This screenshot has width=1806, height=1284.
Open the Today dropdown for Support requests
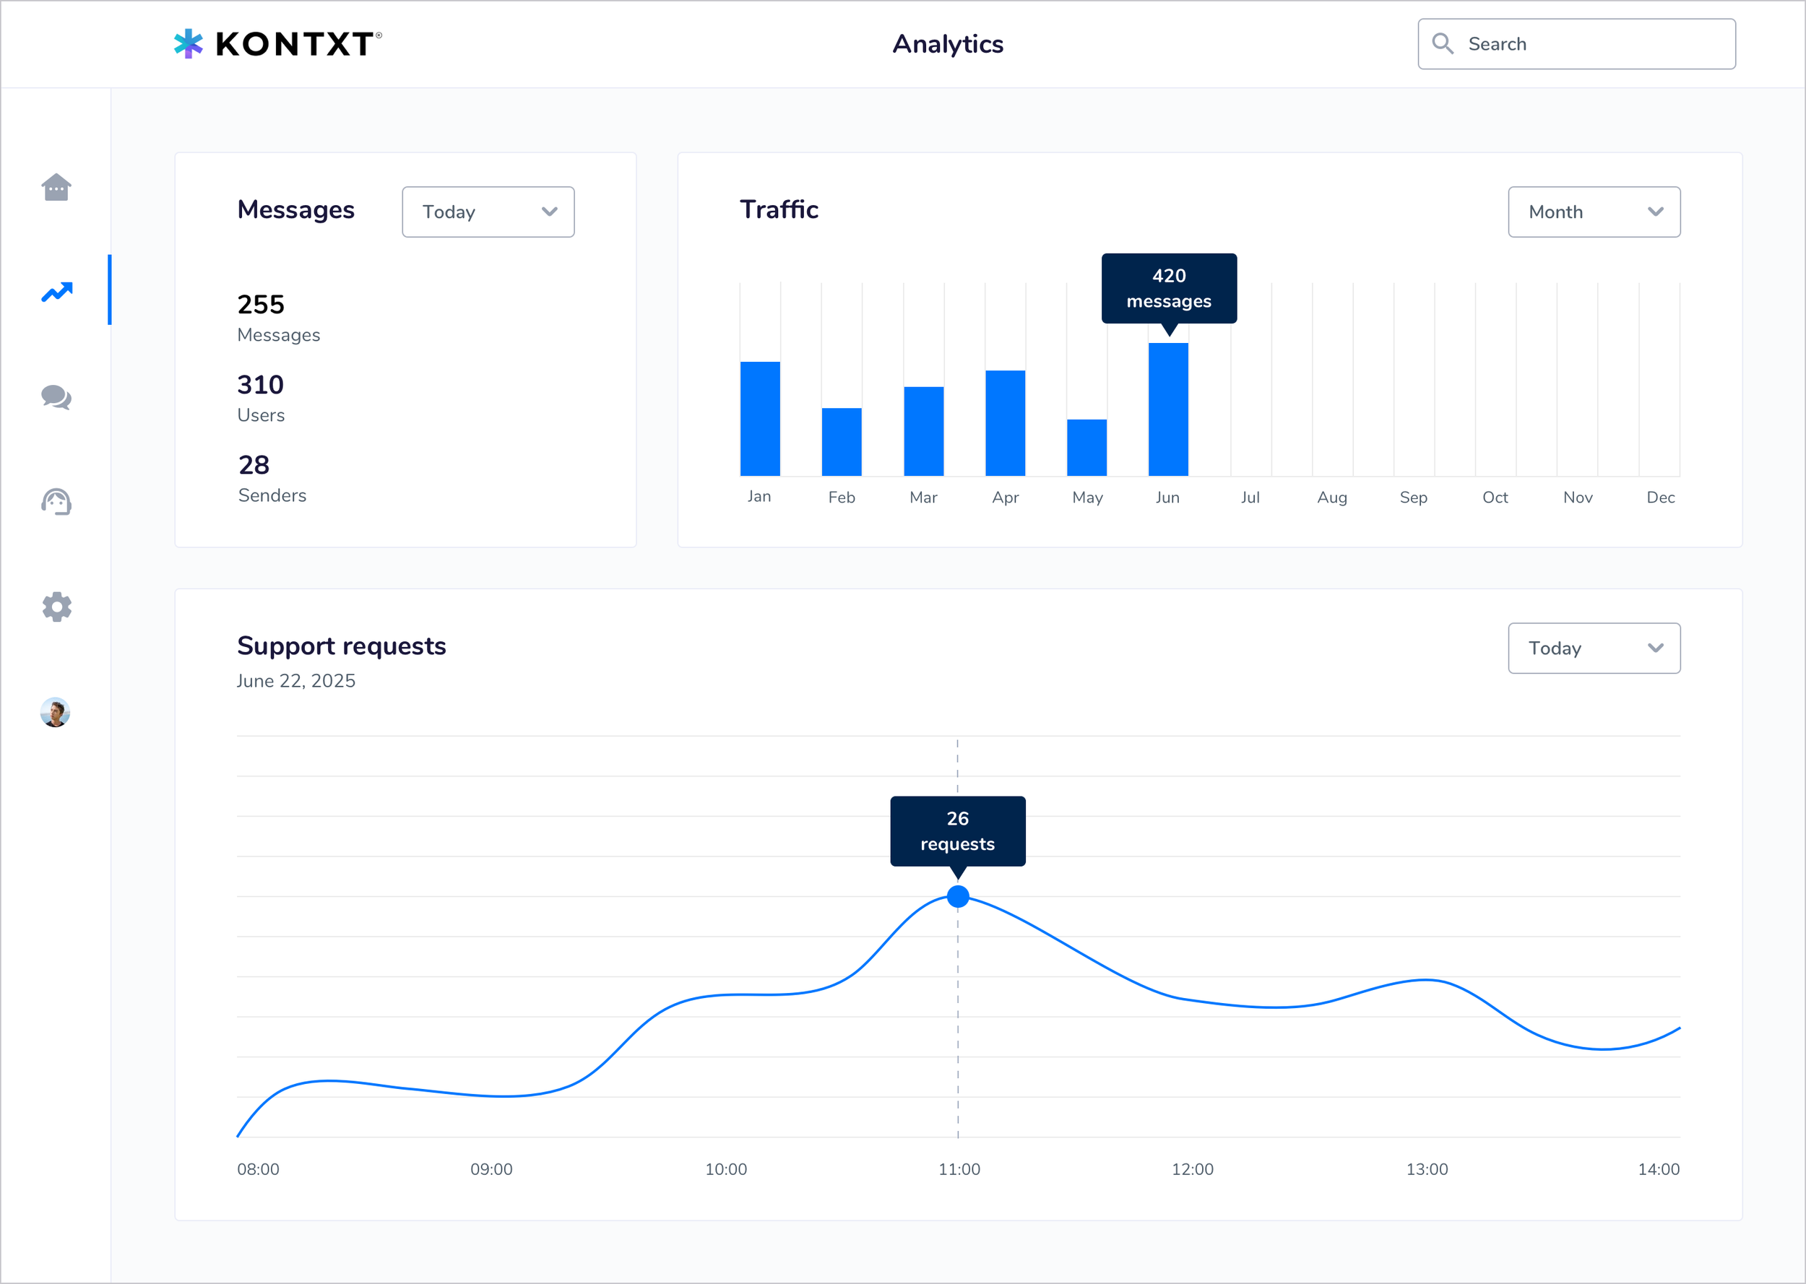pyautogui.click(x=1594, y=648)
